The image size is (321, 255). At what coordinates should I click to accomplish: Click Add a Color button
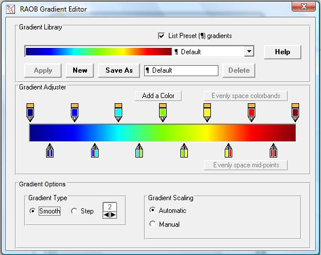pyautogui.click(x=158, y=96)
